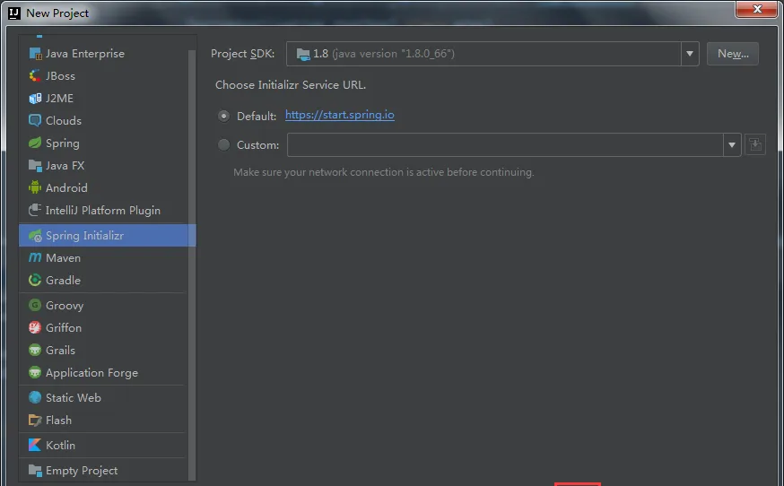Select the Maven m icon

click(x=35, y=258)
